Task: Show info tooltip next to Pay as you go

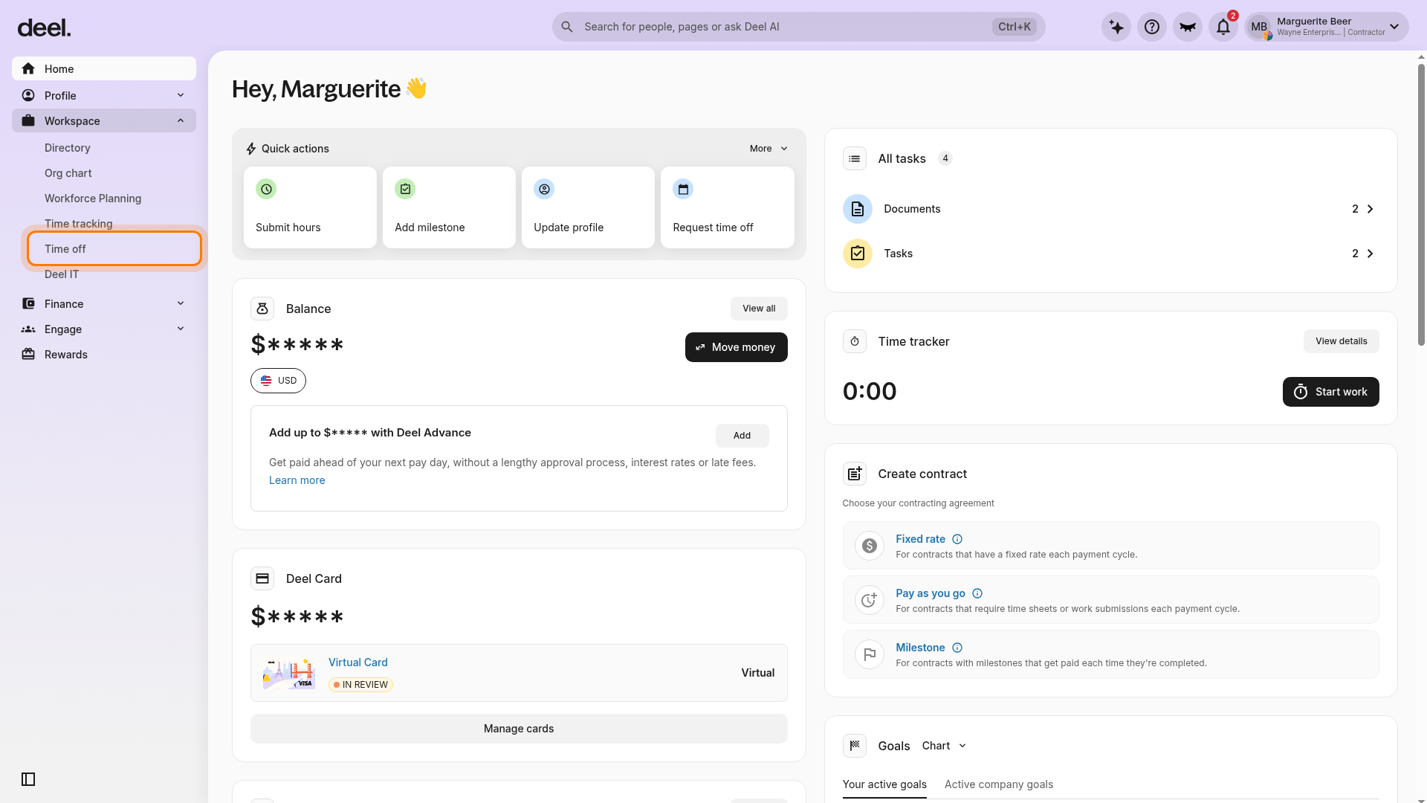Action: pos(977,593)
